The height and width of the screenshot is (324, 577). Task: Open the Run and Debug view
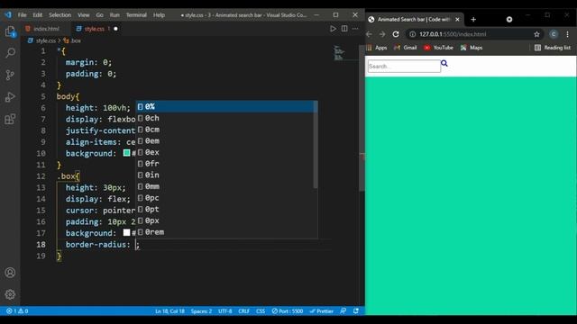(10, 97)
